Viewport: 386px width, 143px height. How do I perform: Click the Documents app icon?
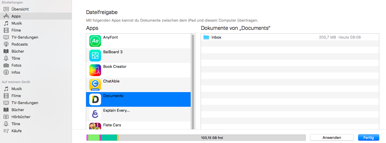[x=95, y=99]
